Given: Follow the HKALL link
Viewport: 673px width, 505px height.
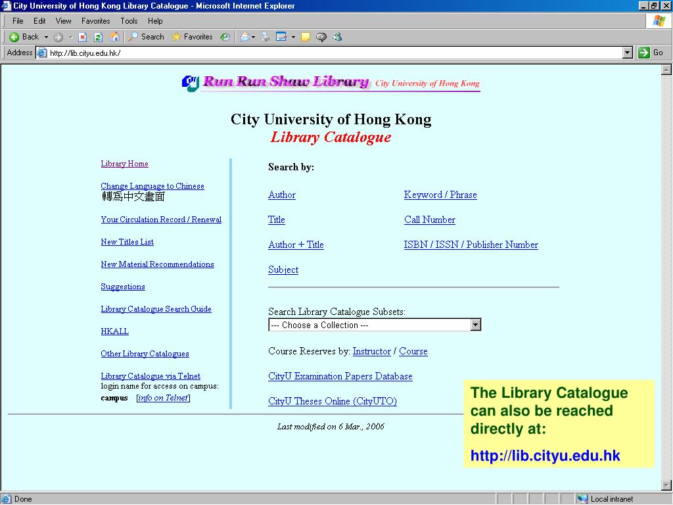Looking at the screenshot, I should tap(114, 331).
